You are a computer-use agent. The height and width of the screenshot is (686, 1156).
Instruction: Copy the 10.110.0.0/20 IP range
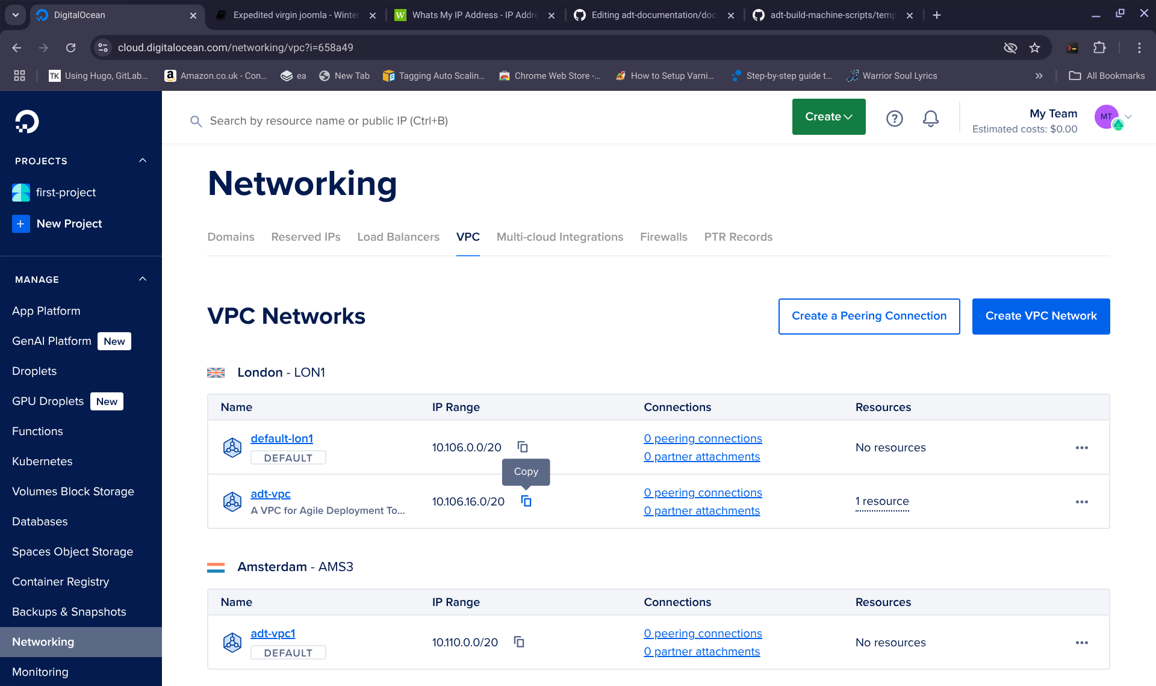click(519, 642)
